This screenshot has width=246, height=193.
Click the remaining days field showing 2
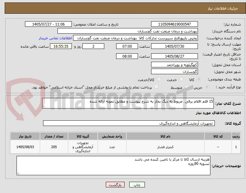(x=93, y=46)
